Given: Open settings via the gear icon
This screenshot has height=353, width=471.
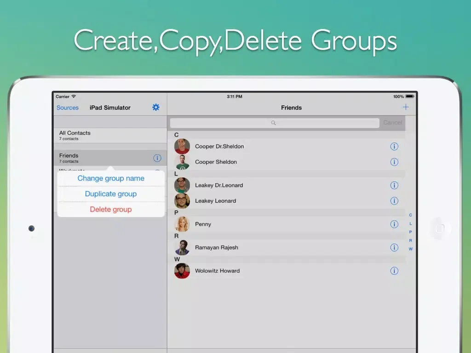Looking at the screenshot, I should 155,107.
